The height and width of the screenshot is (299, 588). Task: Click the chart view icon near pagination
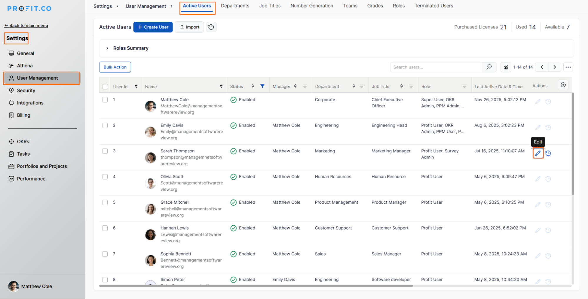click(506, 67)
